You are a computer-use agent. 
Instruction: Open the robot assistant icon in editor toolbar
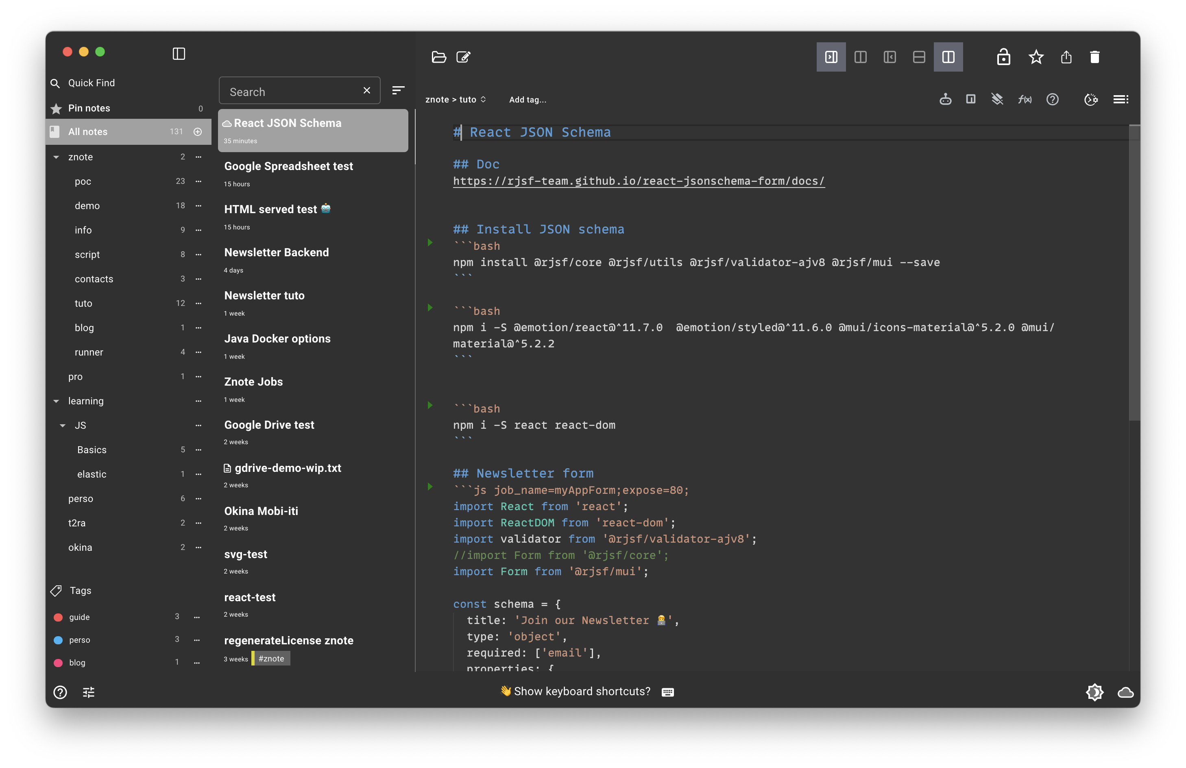[945, 99]
